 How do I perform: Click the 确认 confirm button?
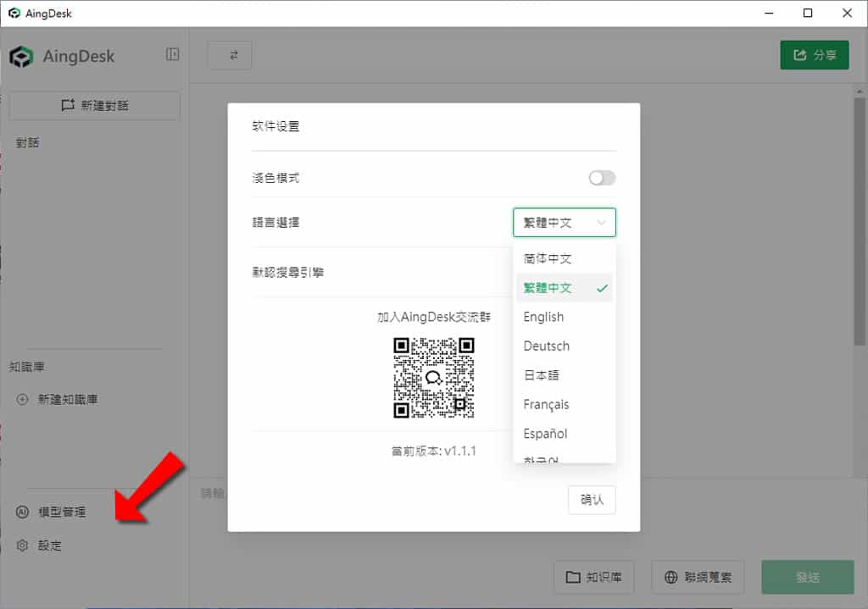592,500
